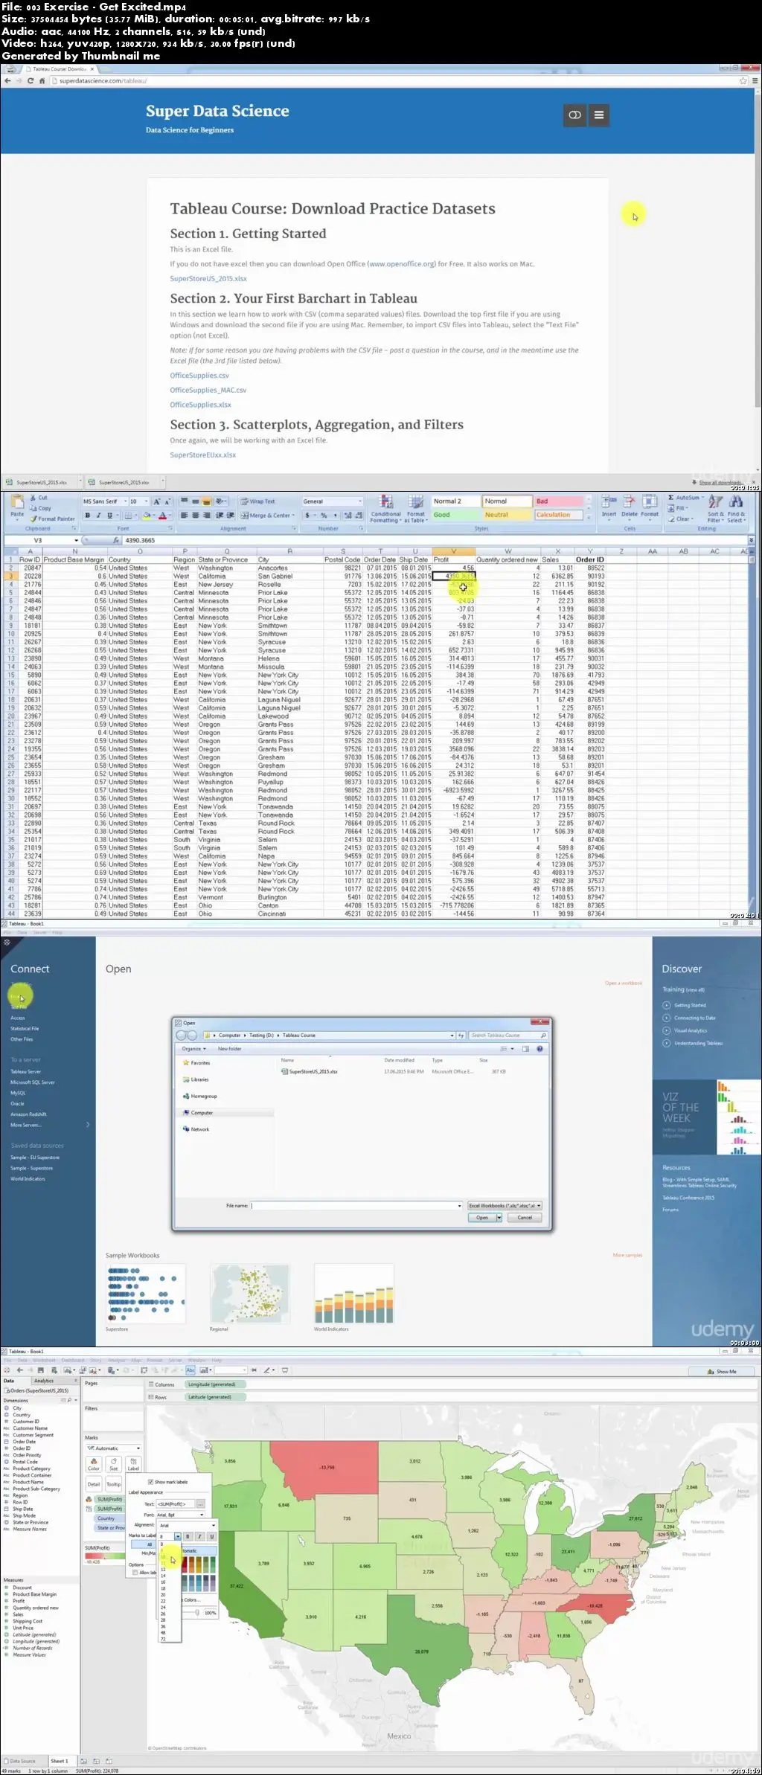The height and width of the screenshot is (1775, 762).
Task: Open Conditional Formatting in the Excel ribbon
Action: [x=385, y=510]
